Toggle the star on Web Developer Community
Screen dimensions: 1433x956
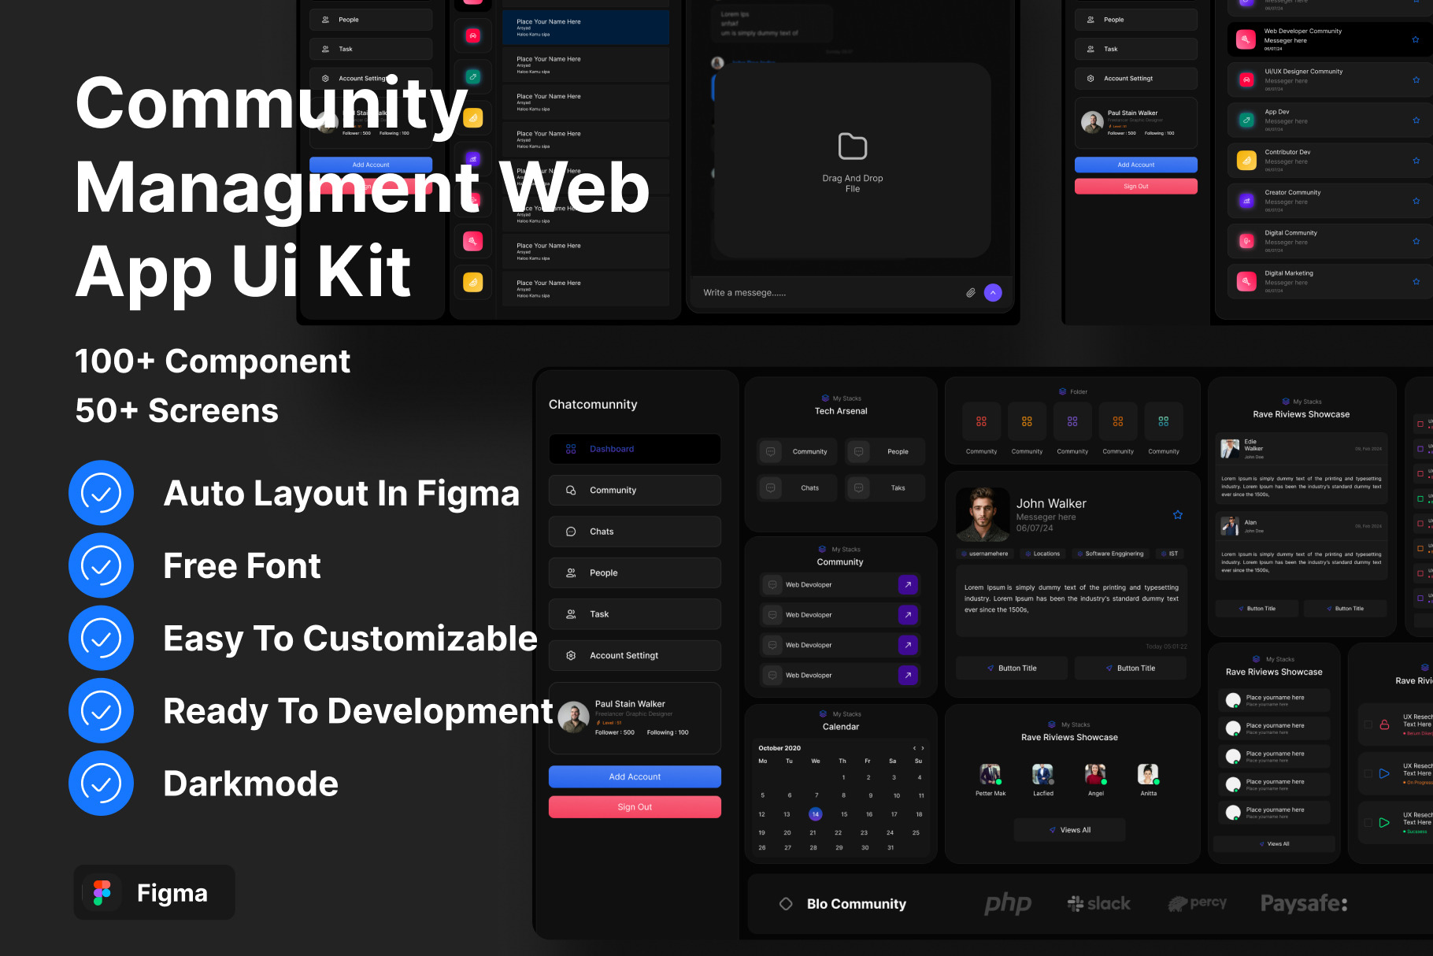pyautogui.click(x=1415, y=39)
